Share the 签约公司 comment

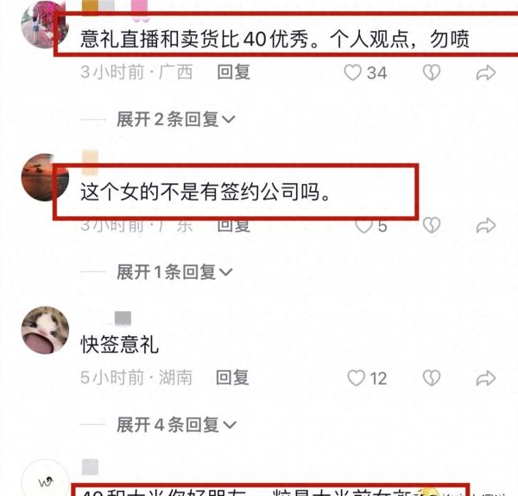[x=486, y=226]
